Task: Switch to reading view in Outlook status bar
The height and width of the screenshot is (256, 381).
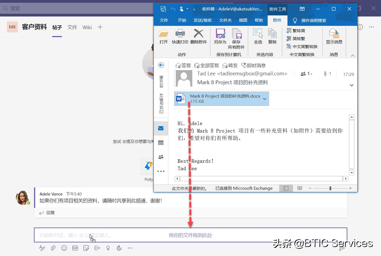Action: [x=300, y=188]
